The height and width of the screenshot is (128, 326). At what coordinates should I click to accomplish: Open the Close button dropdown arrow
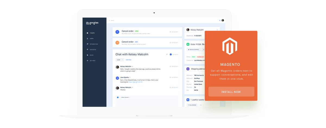click(x=122, y=60)
